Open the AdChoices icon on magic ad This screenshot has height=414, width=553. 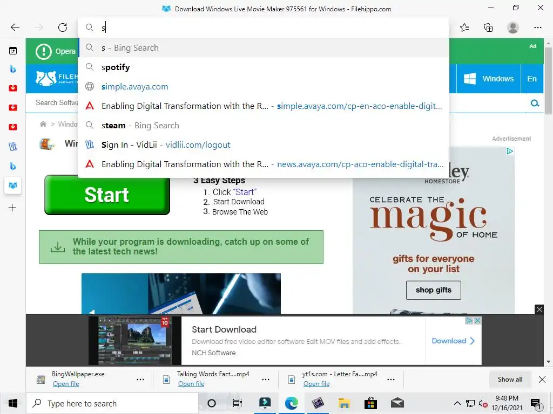click(510, 151)
